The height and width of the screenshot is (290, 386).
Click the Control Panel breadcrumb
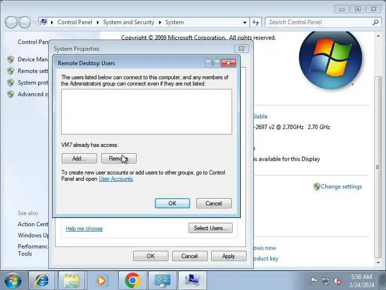pos(75,22)
